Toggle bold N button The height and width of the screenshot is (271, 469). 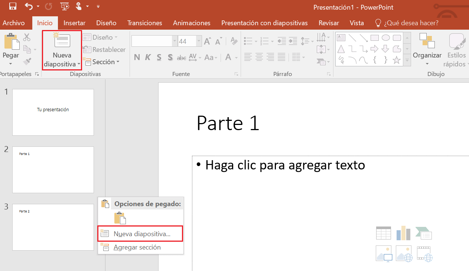[x=137, y=57]
